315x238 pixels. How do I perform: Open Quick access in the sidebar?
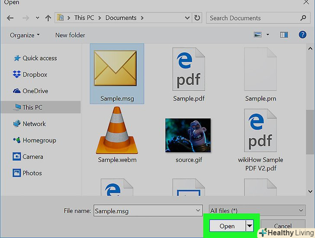[39, 58]
